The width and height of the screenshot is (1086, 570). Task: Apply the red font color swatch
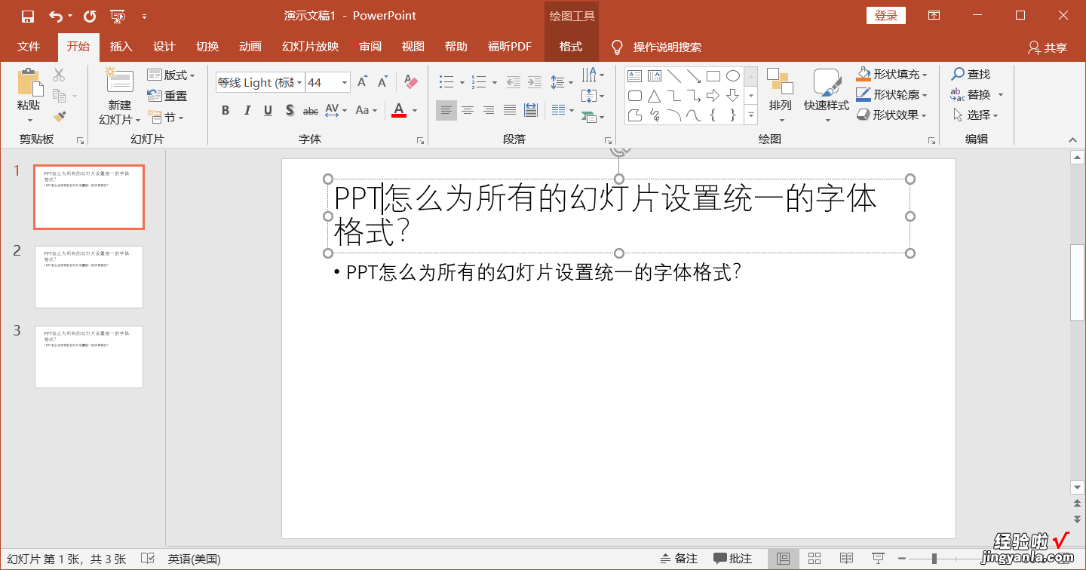pos(399,111)
